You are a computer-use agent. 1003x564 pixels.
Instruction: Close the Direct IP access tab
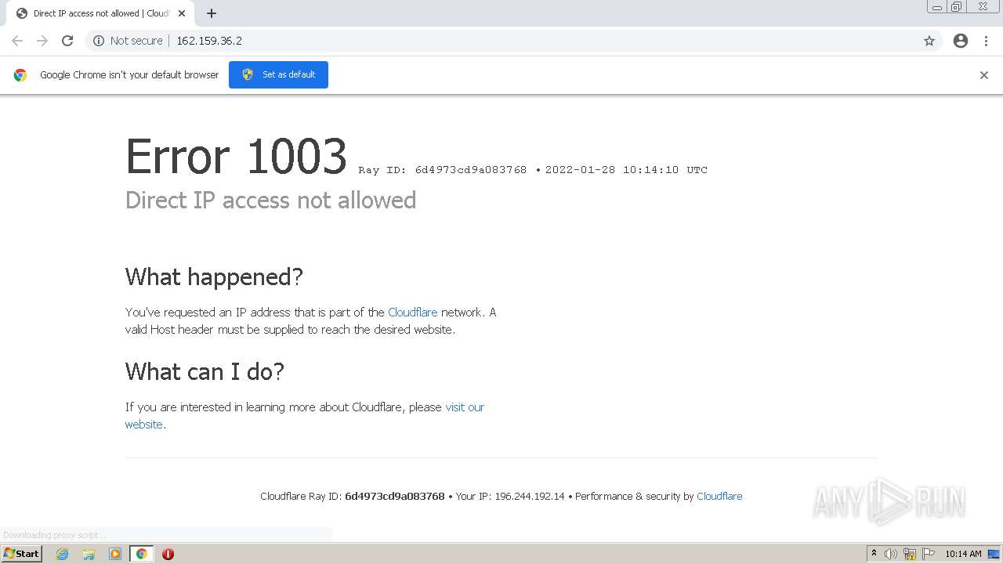(182, 13)
